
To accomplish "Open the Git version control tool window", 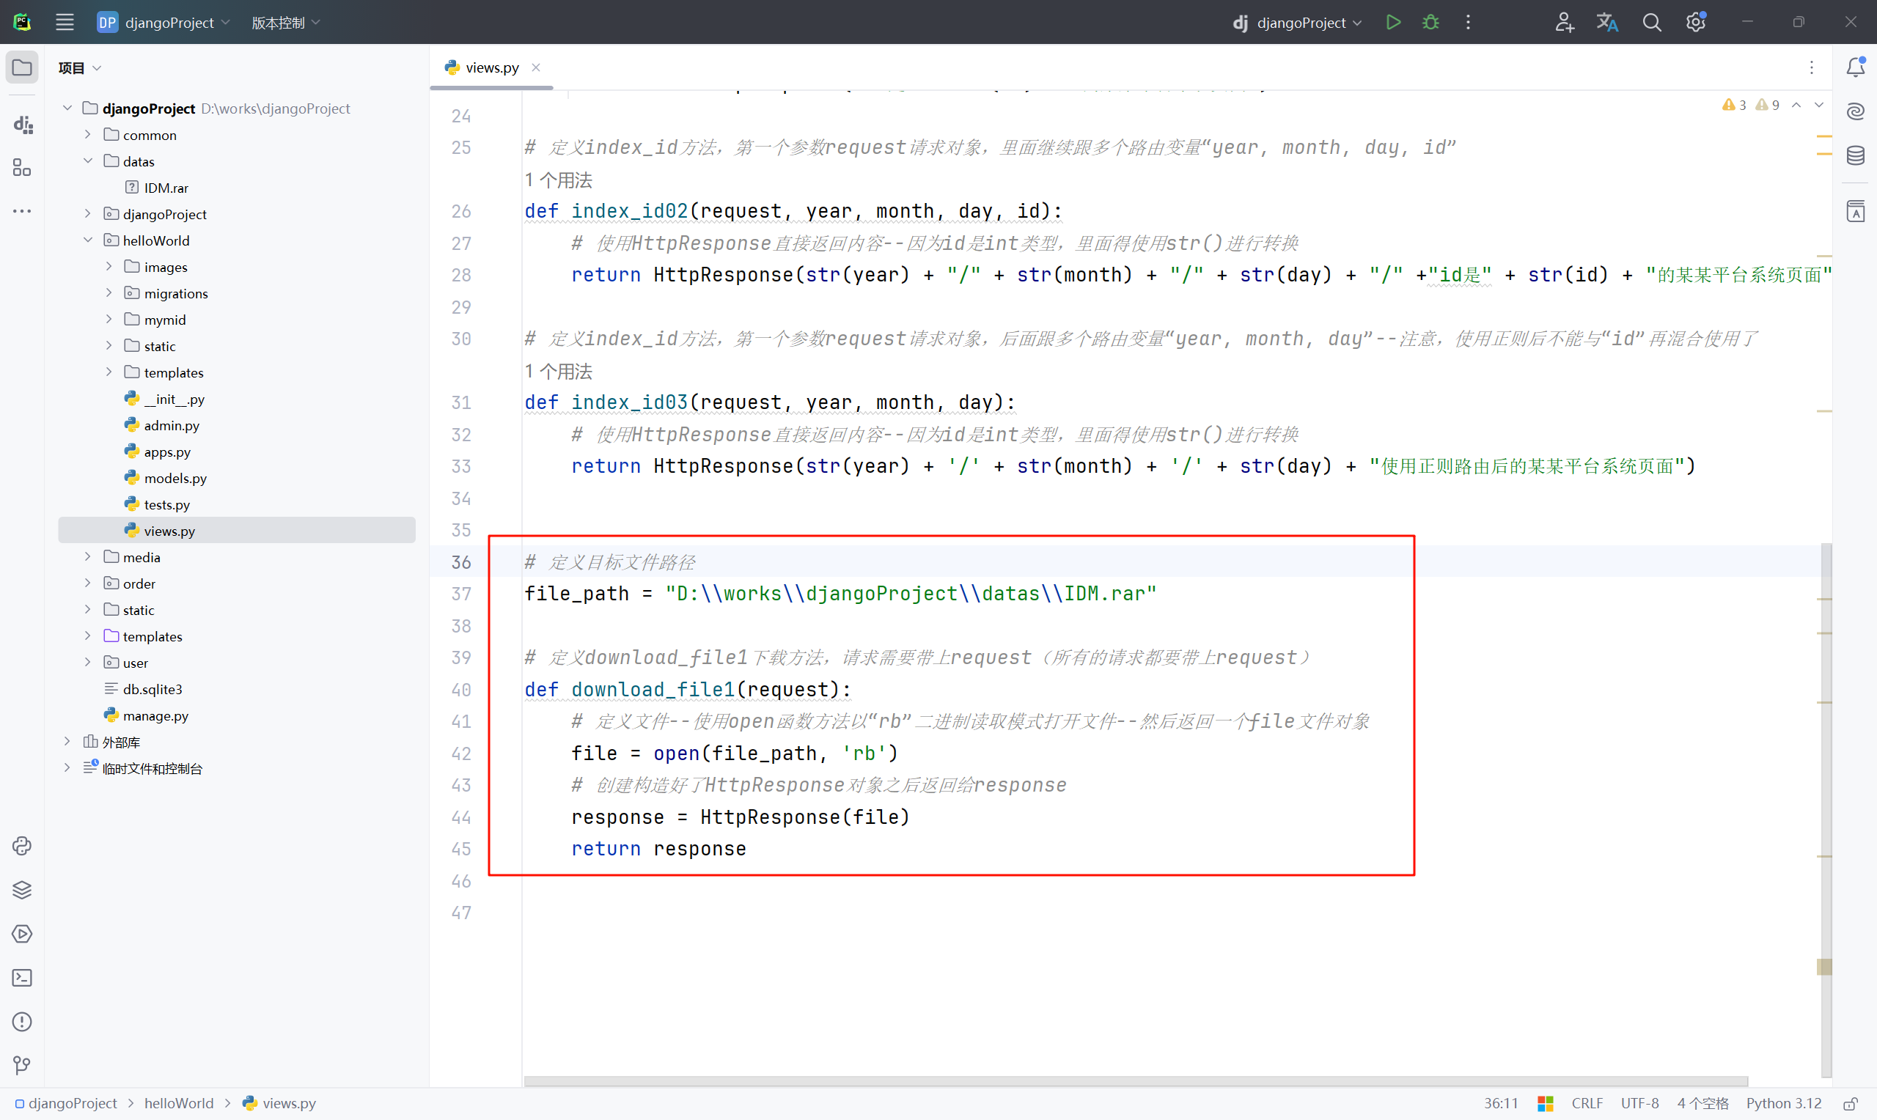I will tap(22, 1065).
